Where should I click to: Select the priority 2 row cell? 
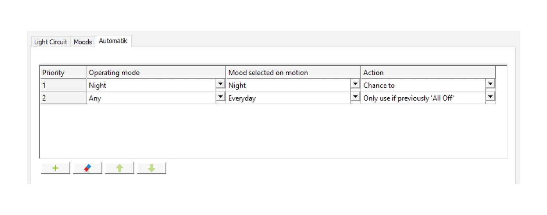point(63,98)
